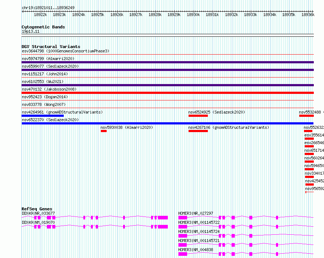Open variant nsv6522370 (Sedlazeck2020) label

[x=50, y=120]
